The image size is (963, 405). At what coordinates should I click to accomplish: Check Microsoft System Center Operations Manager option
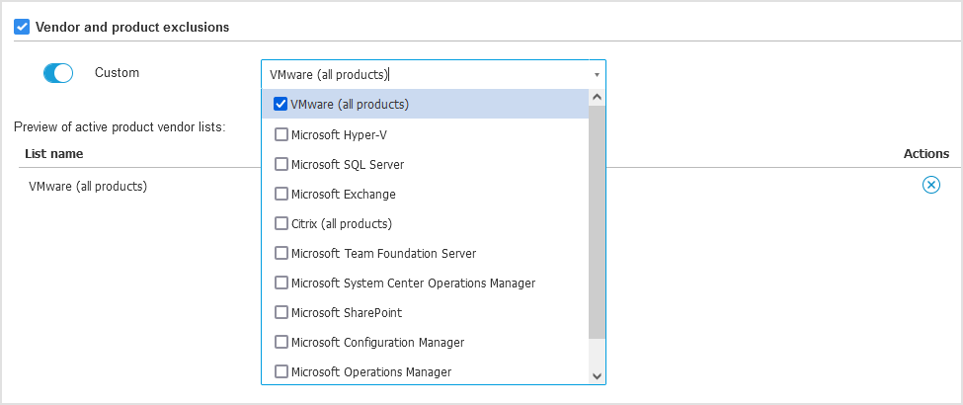click(281, 283)
